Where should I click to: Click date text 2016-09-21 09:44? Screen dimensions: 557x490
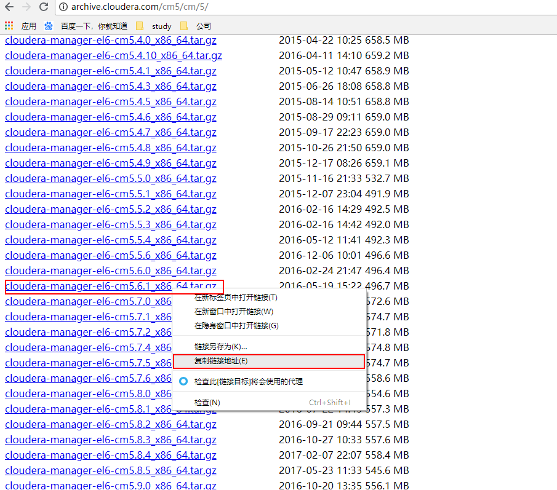(x=321, y=424)
